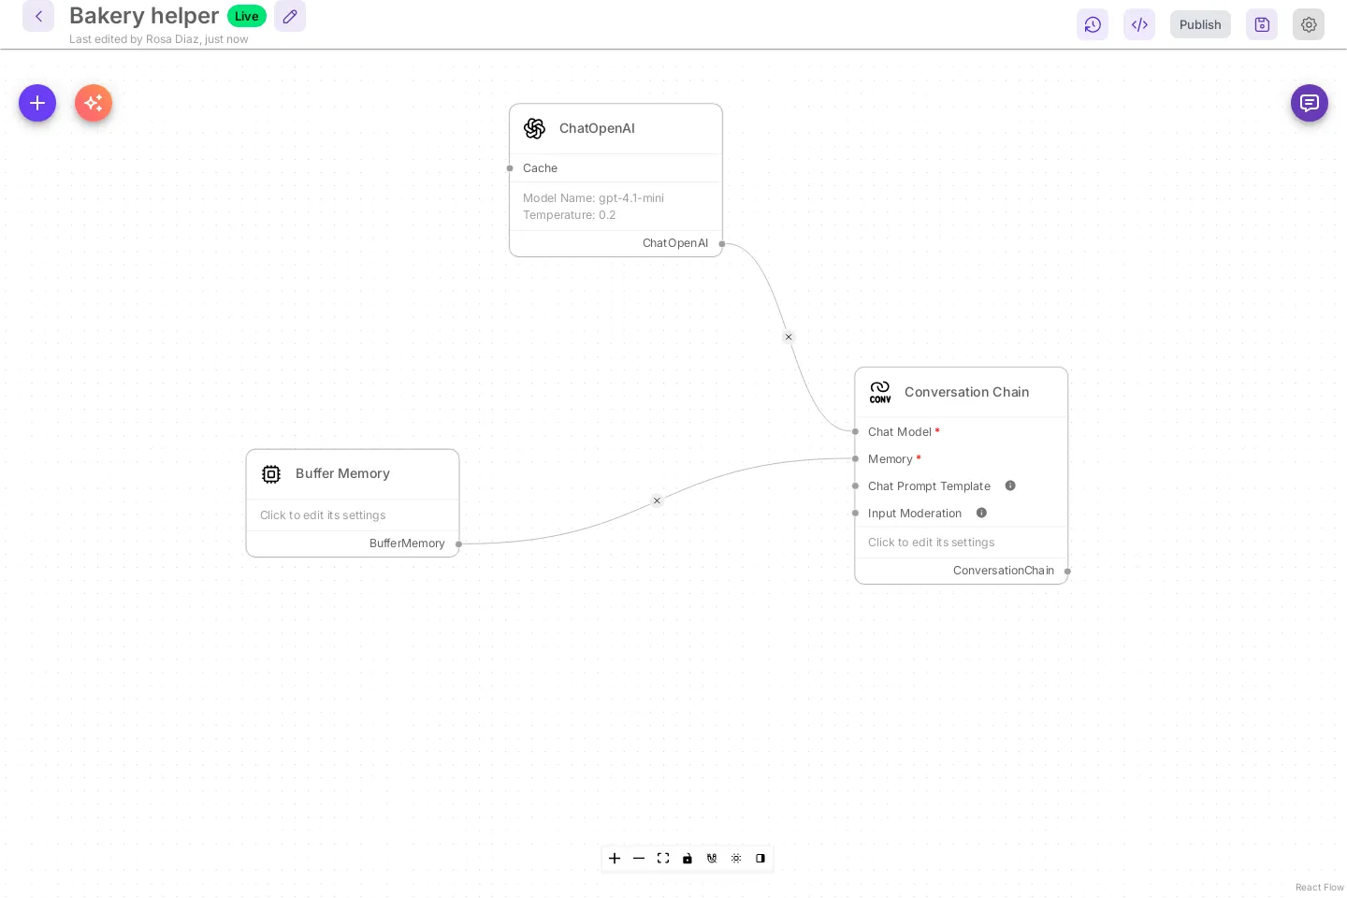Select the ChatOpenAI node title

point(597,128)
